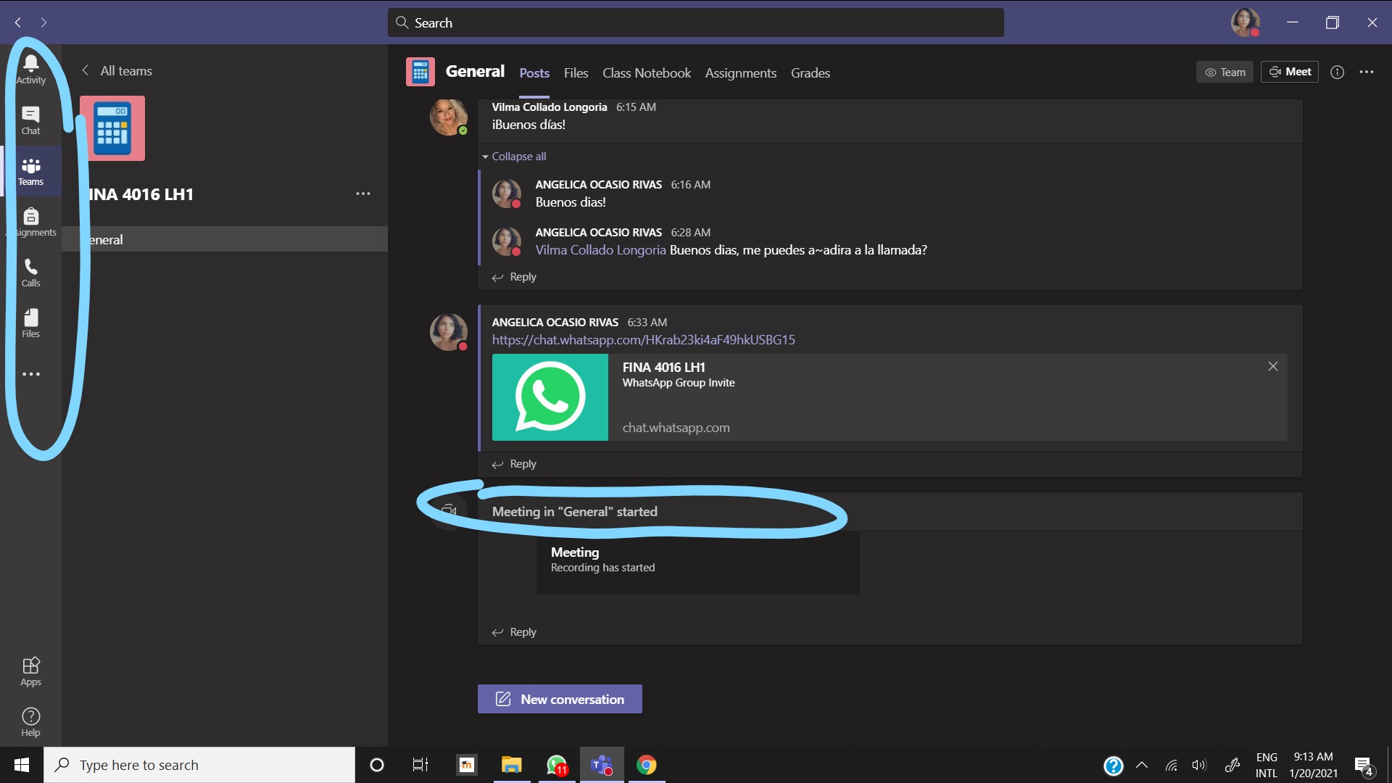This screenshot has width=1392, height=783.
Task: Open channel more options ellipsis at top right
Action: point(1366,72)
